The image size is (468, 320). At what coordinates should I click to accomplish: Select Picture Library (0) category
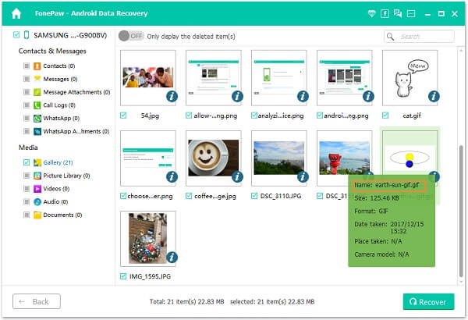point(66,176)
